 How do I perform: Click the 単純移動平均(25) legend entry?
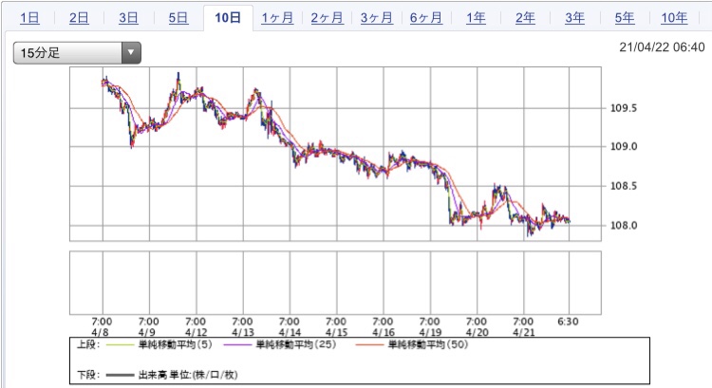[296, 344]
